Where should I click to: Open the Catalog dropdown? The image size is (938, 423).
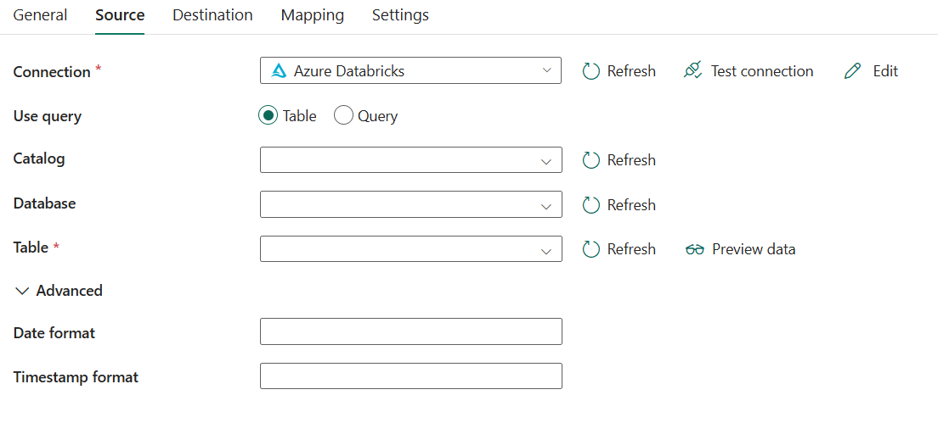click(x=411, y=160)
